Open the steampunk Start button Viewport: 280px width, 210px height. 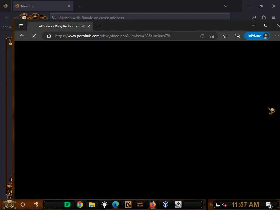click(9, 205)
